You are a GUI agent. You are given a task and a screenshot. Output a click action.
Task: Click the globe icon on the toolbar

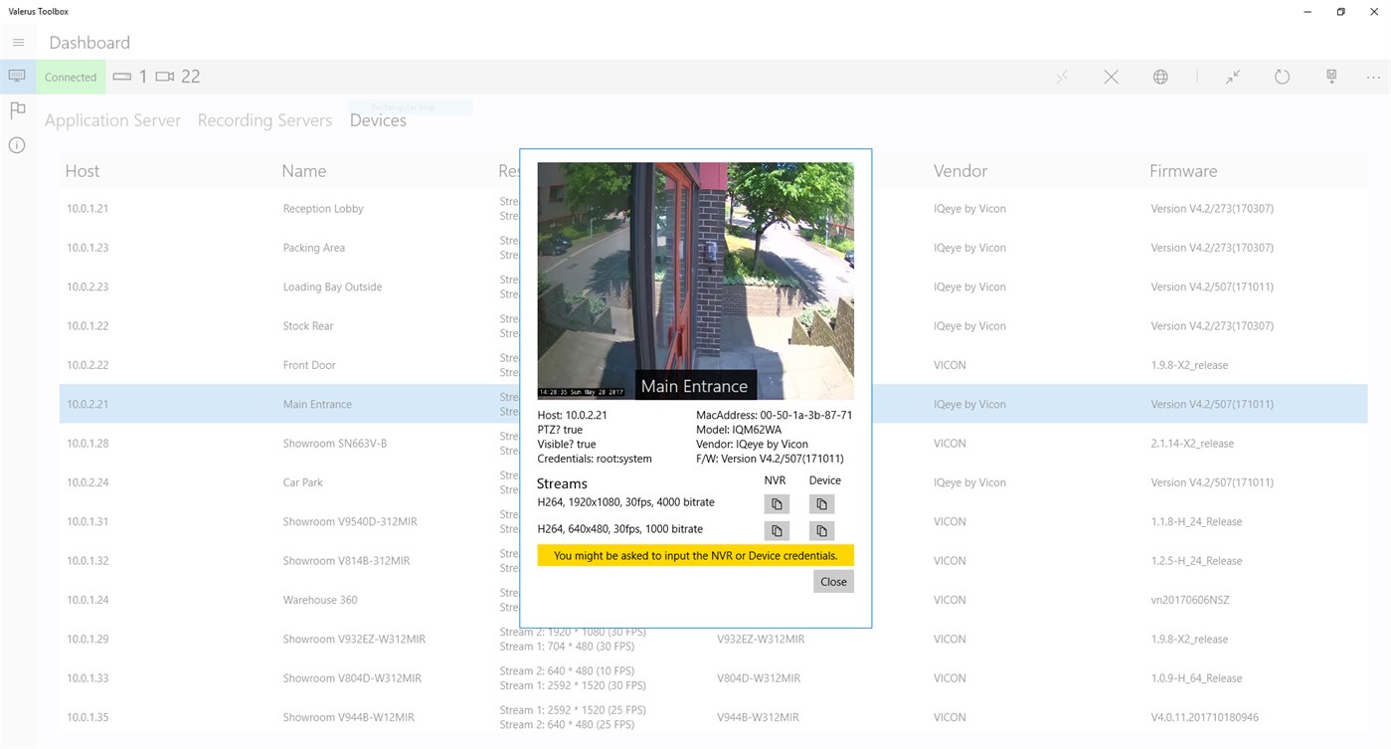pyautogui.click(x=1159, y=77)
